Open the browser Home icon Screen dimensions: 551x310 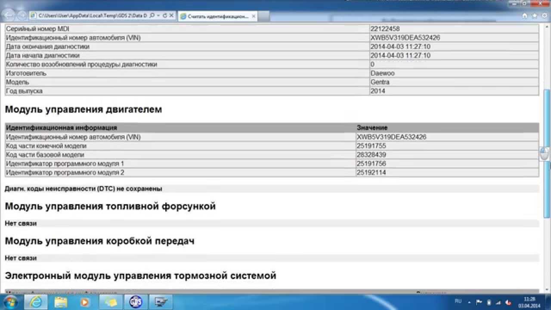(525, 16)
